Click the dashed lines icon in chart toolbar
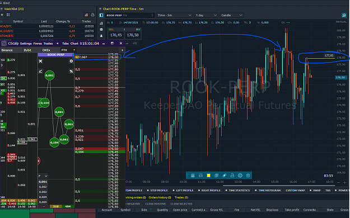The width and height of the screenshot is (350, 218). pyautogui.click(x=200, y=176)
